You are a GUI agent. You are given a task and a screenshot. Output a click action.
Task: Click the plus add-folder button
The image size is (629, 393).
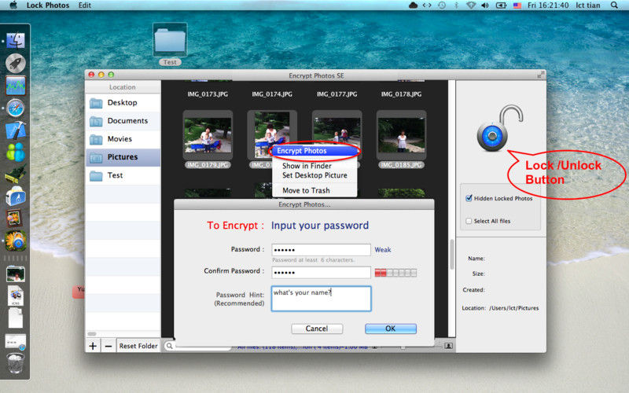click(93, 346)
